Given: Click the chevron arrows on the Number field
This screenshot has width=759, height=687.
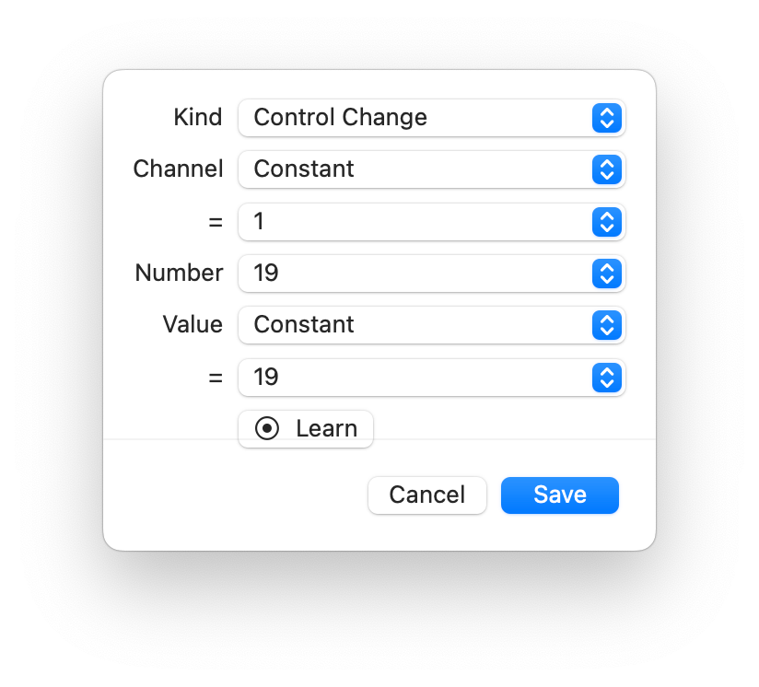Looking at the screenshot, I should (606, 274).
